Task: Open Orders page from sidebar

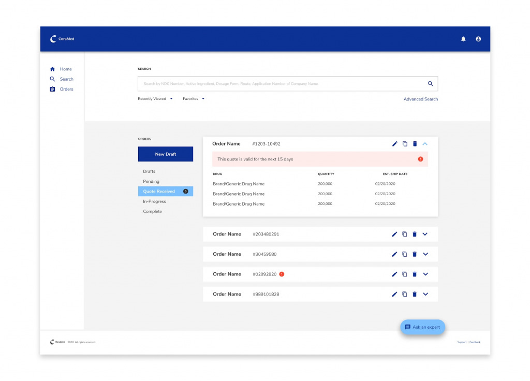Action: (x=67, y=89)
